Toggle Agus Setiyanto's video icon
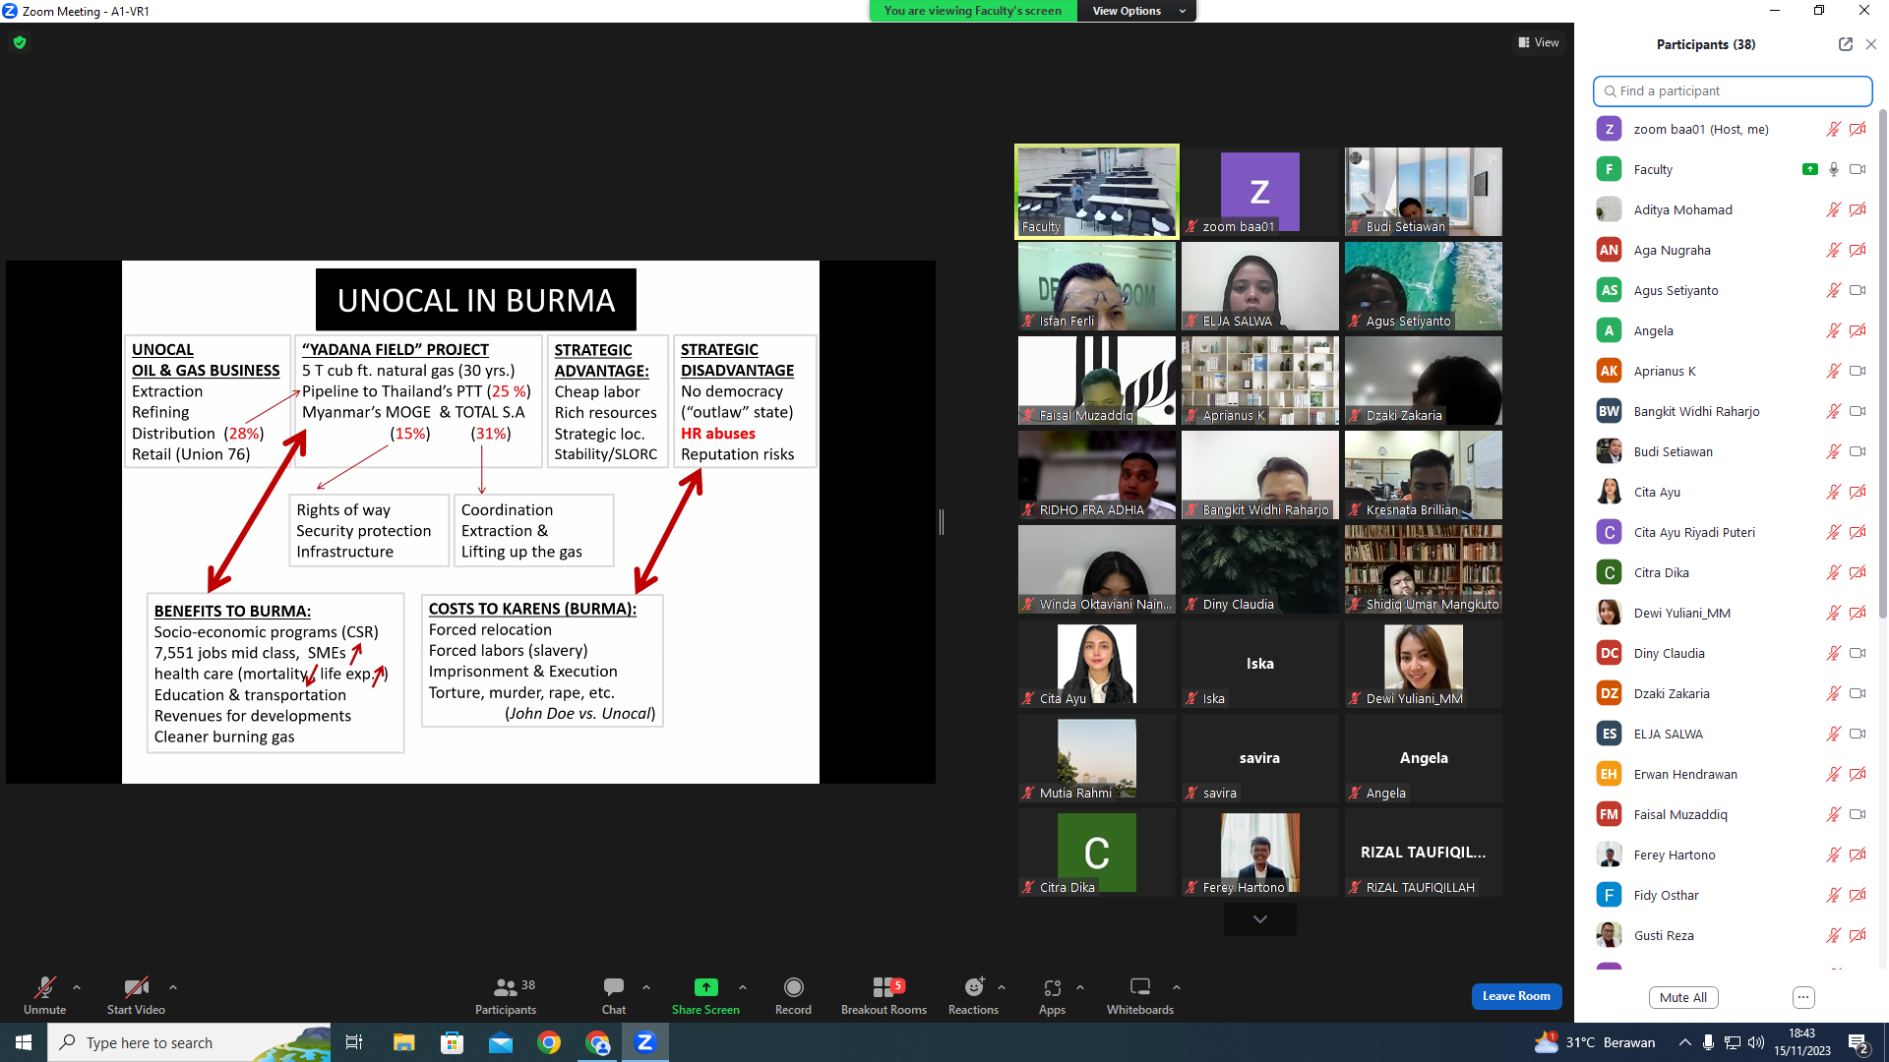This screenshot has height=1062, width=1889. [x=1858, y=290]
